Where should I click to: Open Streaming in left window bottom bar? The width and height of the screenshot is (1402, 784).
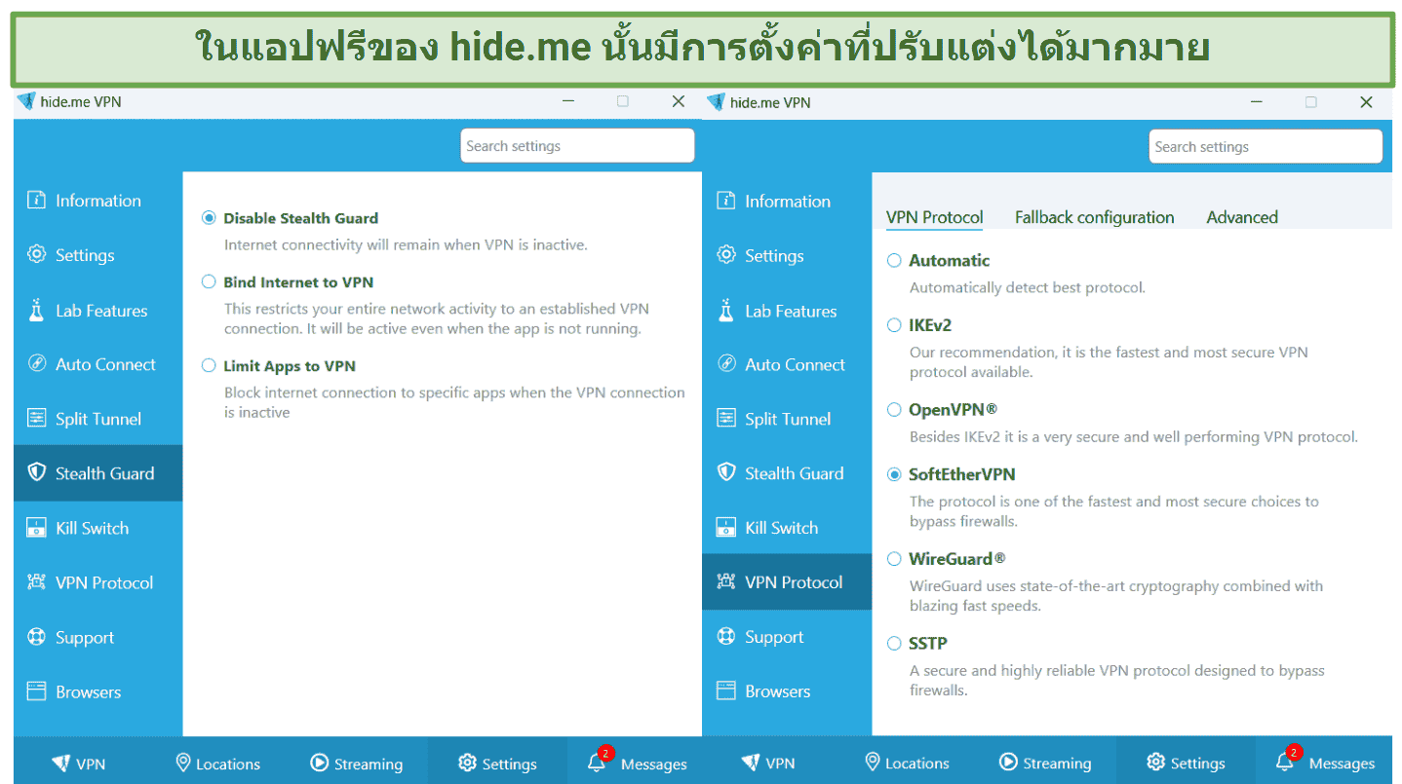356,763
